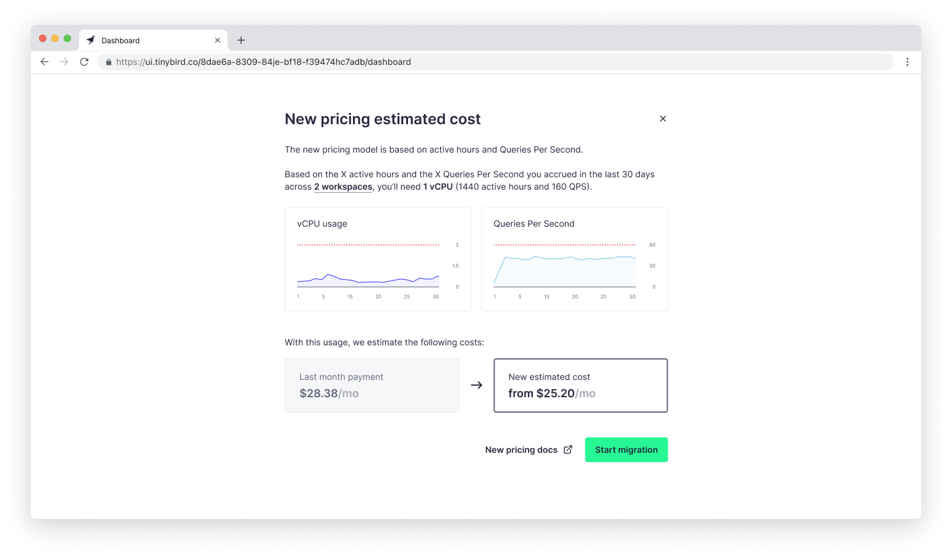Select the New estimated cost card
Viewport: 952px width, 556px height.
coord(580,385)
